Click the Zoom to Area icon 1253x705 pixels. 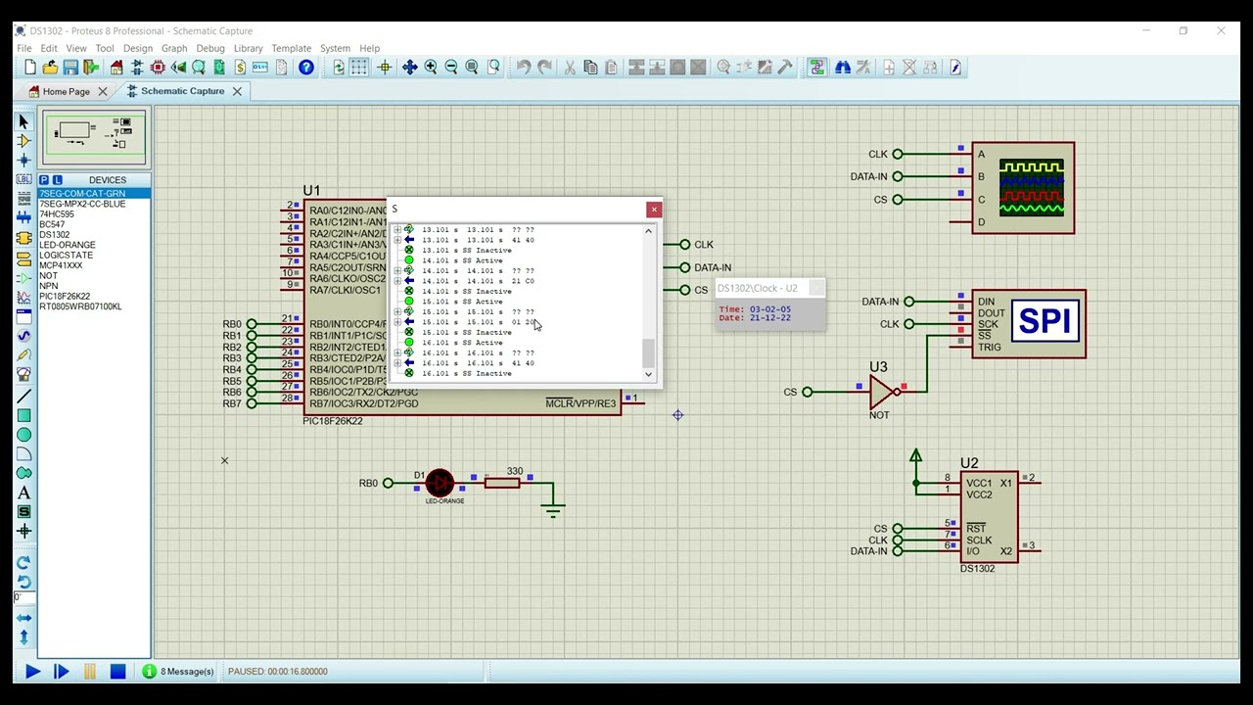(x=493, y=68)
